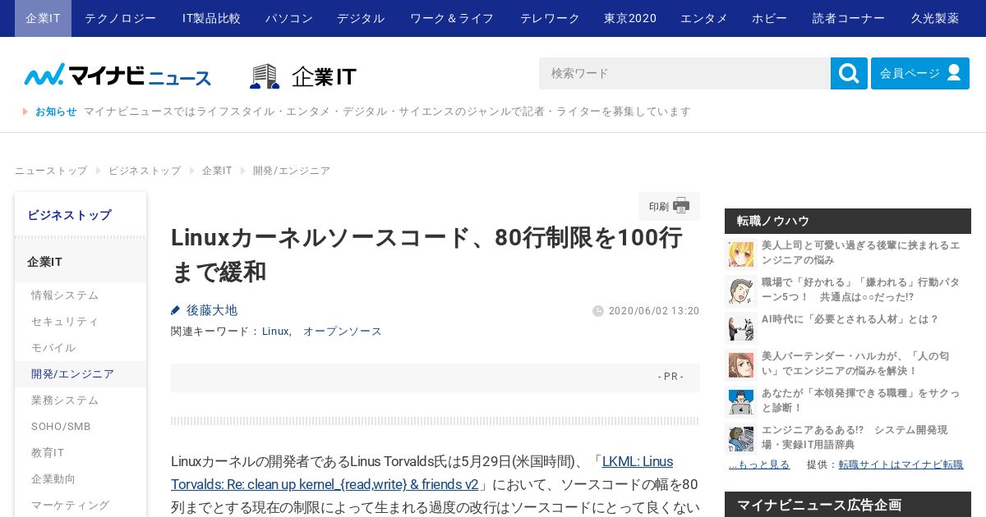Open エンジニアあるある!? システム開発現場 link
The width and height of the screenshot is (986, 517).
coord(855,437)
